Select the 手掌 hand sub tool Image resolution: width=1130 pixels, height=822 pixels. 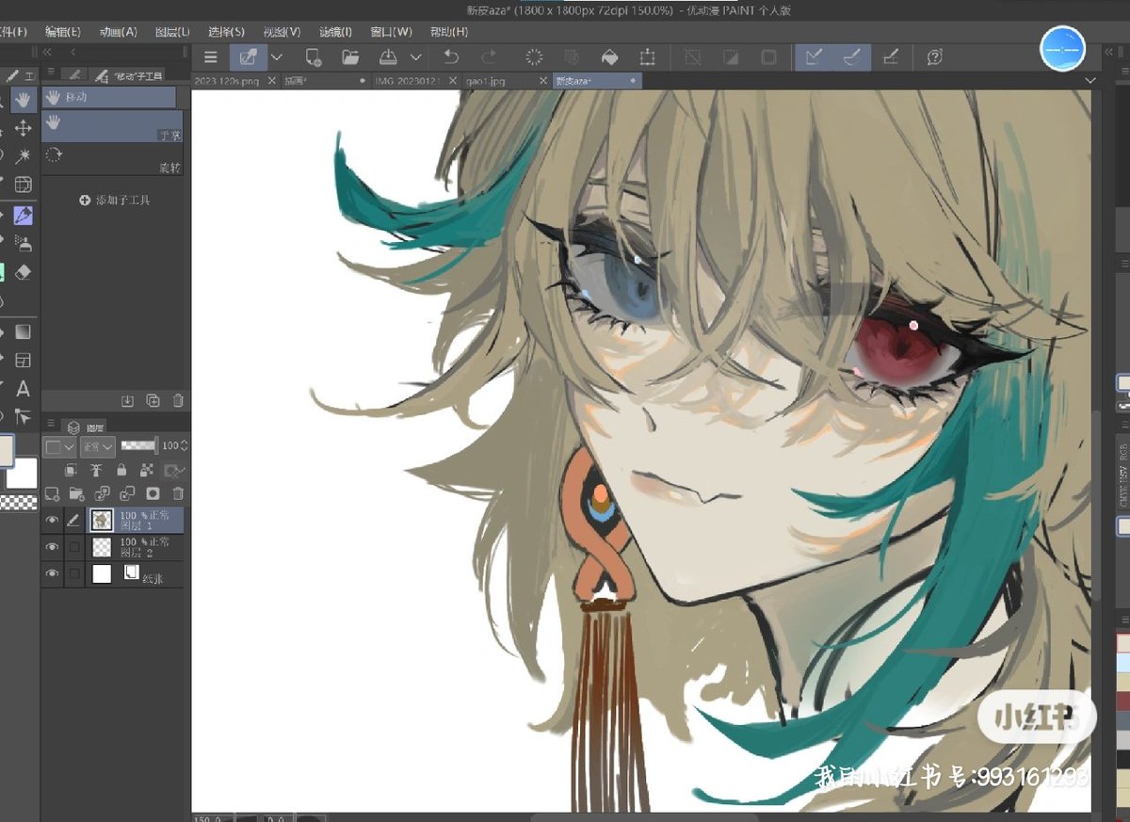pyautogui.click(x=112, y=127)
